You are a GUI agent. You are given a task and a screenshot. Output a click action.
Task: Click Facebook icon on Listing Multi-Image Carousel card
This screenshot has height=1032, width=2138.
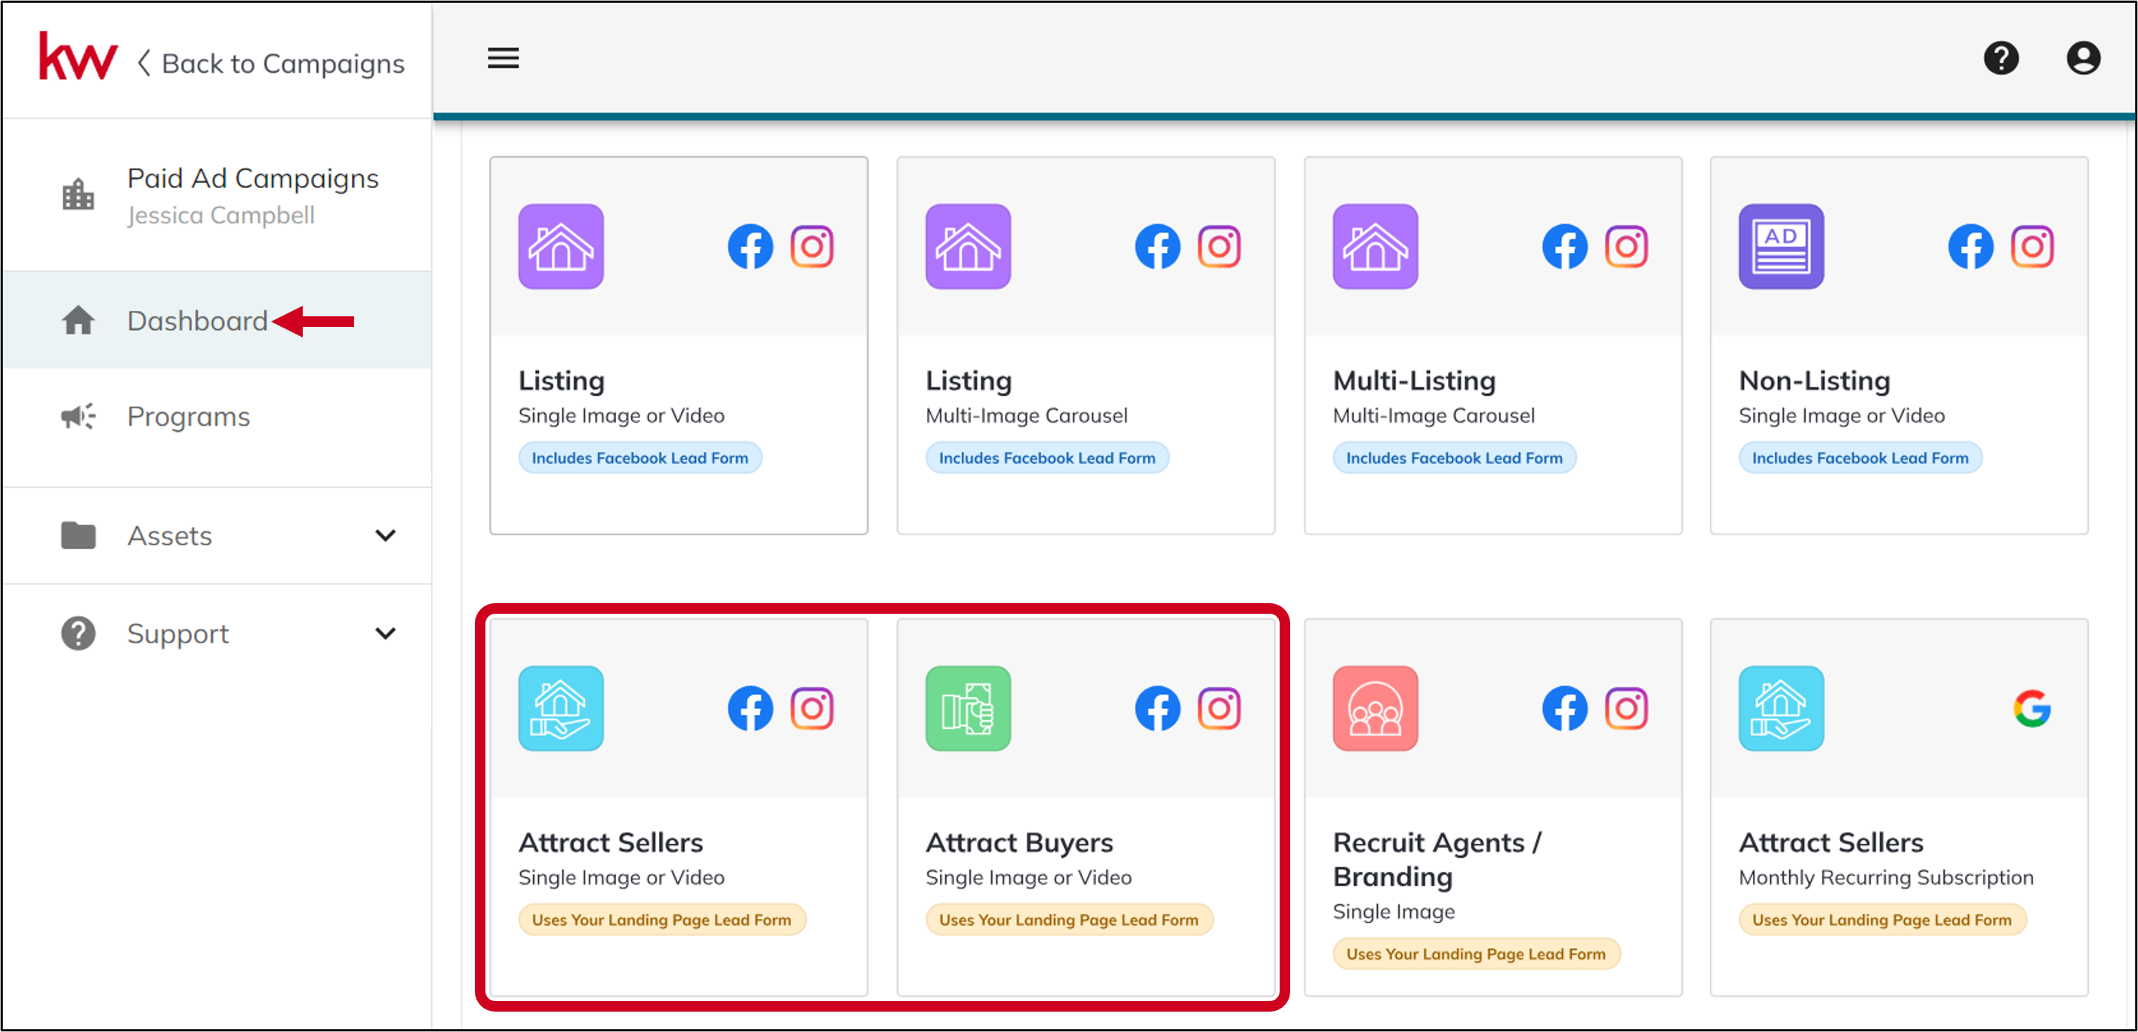[x=1157, y=247]
